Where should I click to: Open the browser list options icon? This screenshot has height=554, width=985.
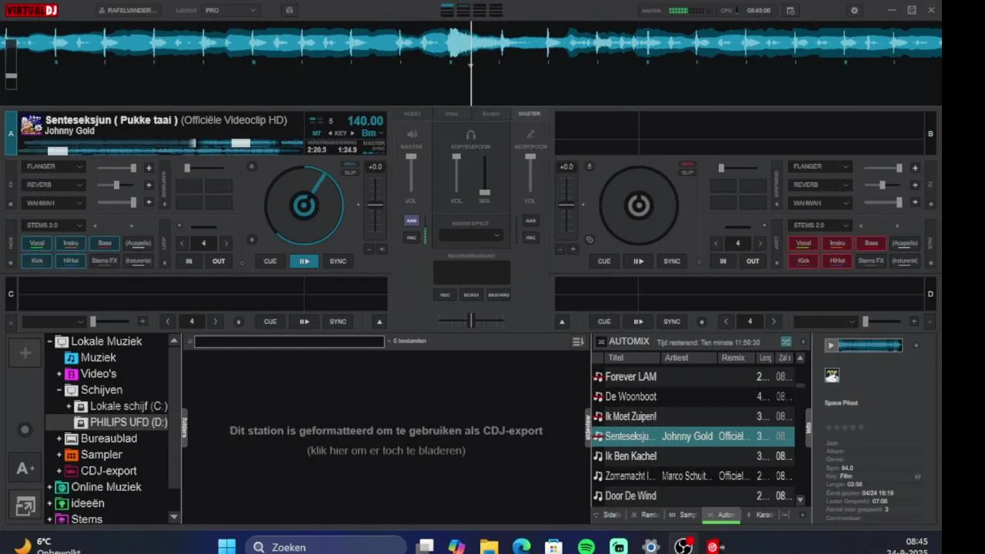578,342
